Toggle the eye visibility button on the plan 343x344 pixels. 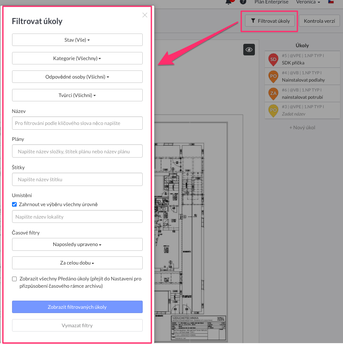pos(249,50)
